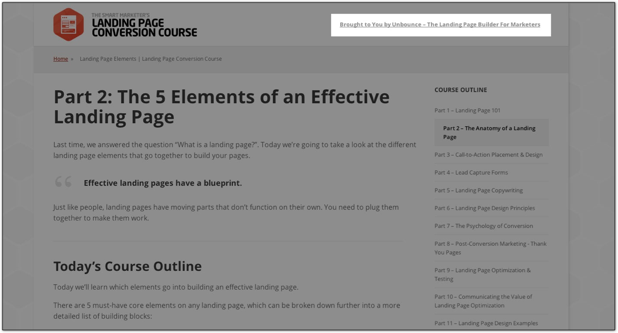The width and height of the screenshot is (618, 333).
Task: Click the quotation mark icon beside the blockquote
Action: (63, 182)
